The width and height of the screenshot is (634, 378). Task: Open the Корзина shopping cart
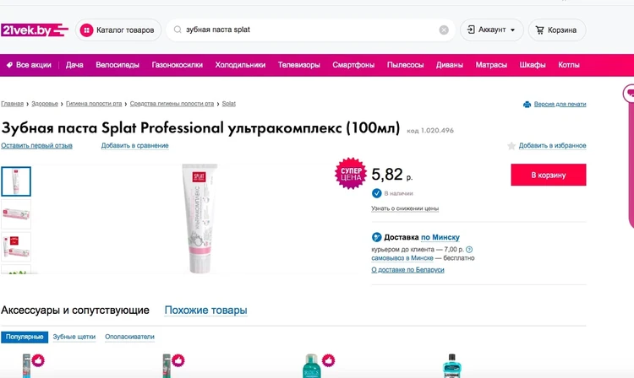pos(557,30)
